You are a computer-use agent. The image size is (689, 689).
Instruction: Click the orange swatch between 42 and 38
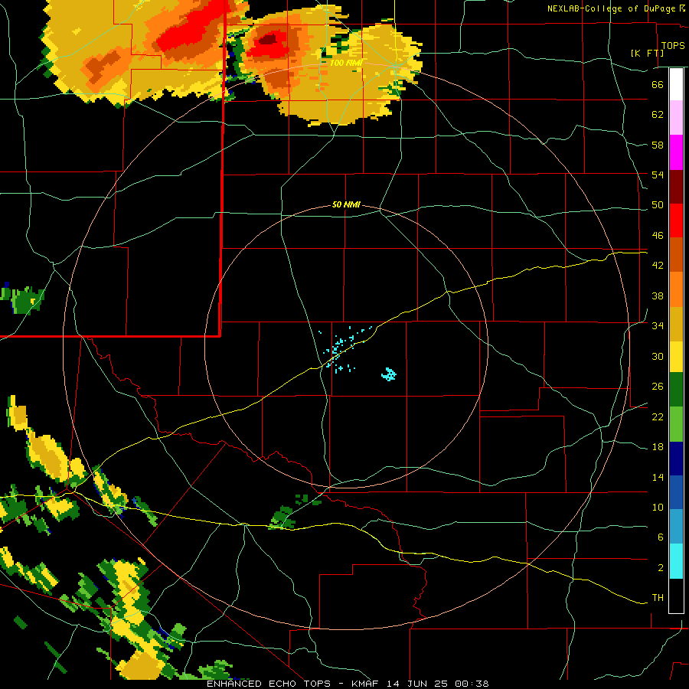click(676, 289)
